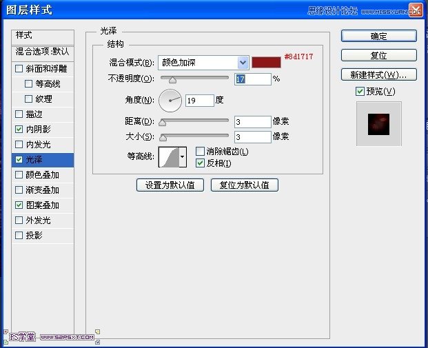Viewport: 428px width, 348px height.
Task: Open the 等高线 contour picker arrow
Action: pos(183,157)
